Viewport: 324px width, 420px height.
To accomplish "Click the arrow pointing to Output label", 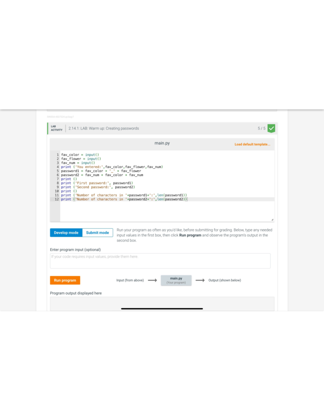I will 200,280.
